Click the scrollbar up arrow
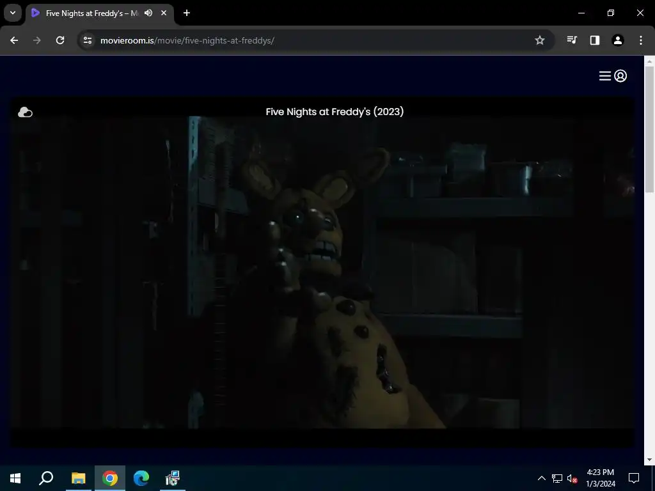 point(649,61)
